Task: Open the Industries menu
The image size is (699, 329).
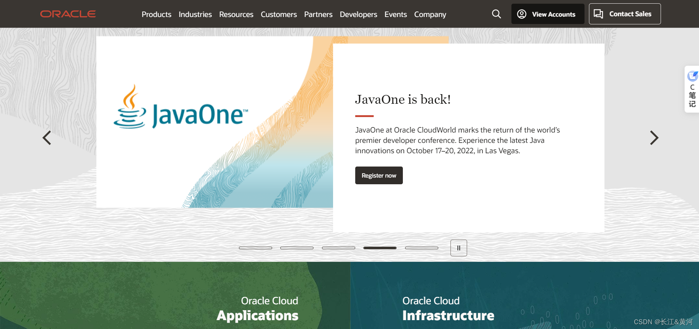Action: click(195, 14)
